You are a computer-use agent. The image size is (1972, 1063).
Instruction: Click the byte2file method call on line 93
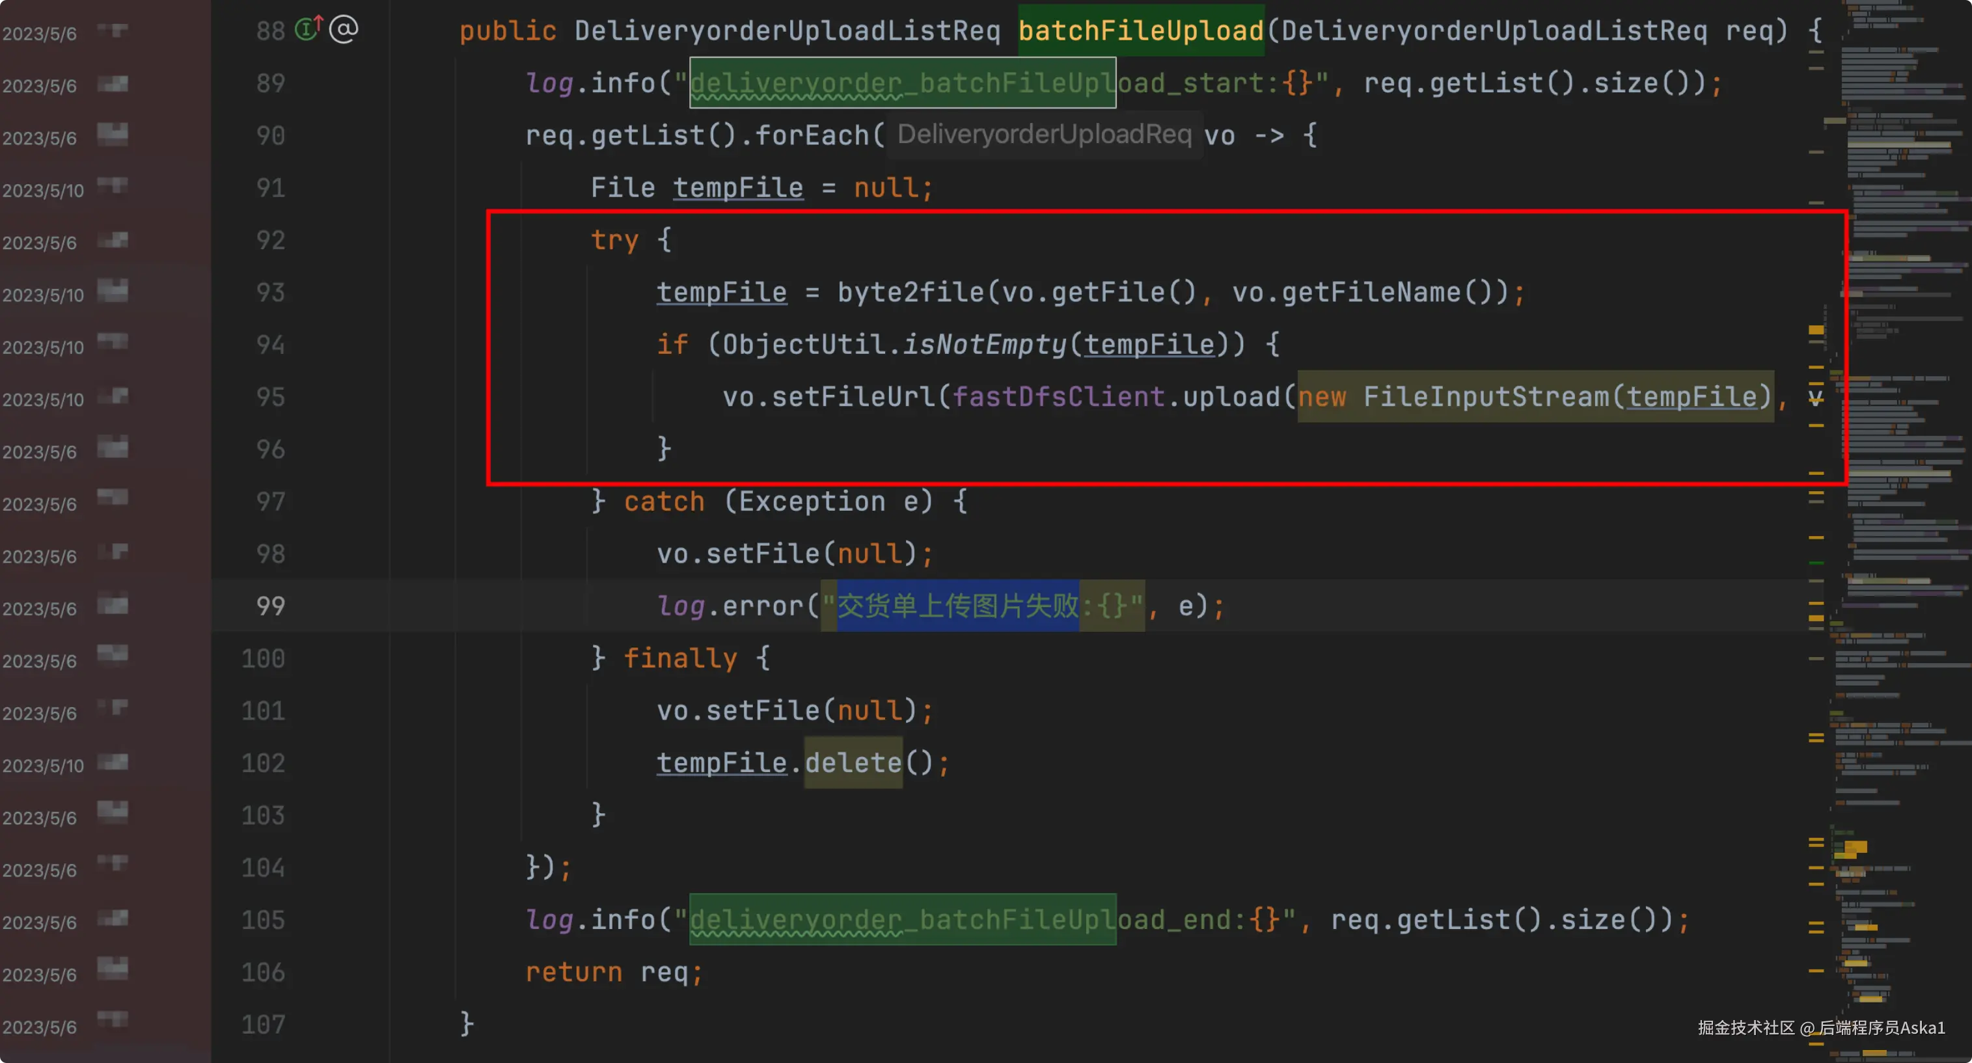pyautogui.click(x=911, y=291)
